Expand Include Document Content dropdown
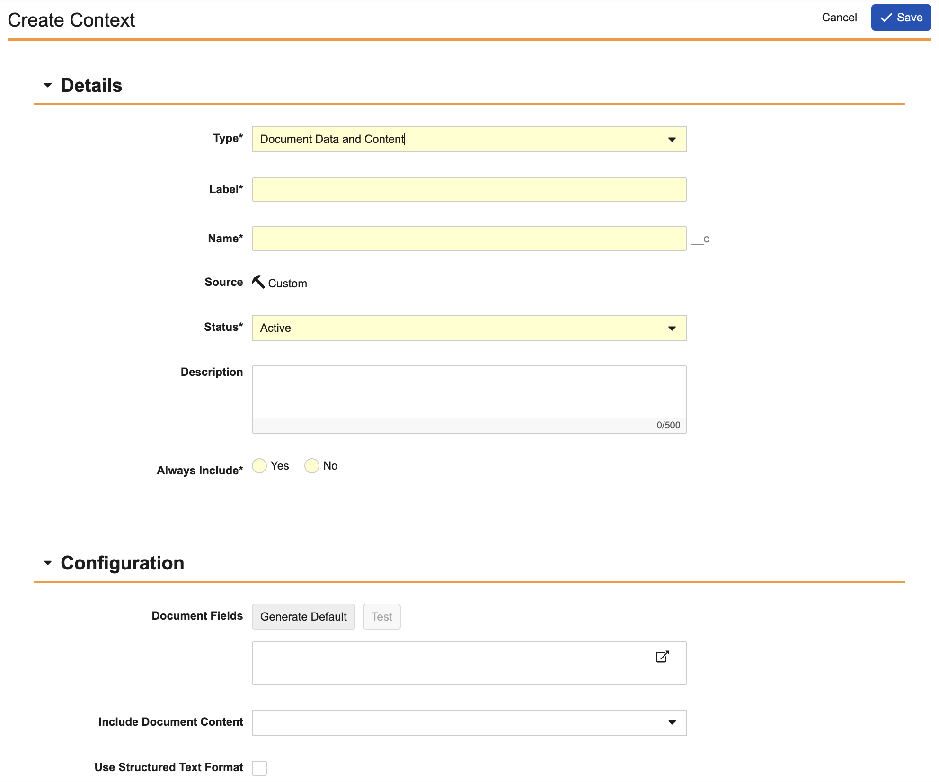This screenshot has width=939, height=782. click(469, 722)
